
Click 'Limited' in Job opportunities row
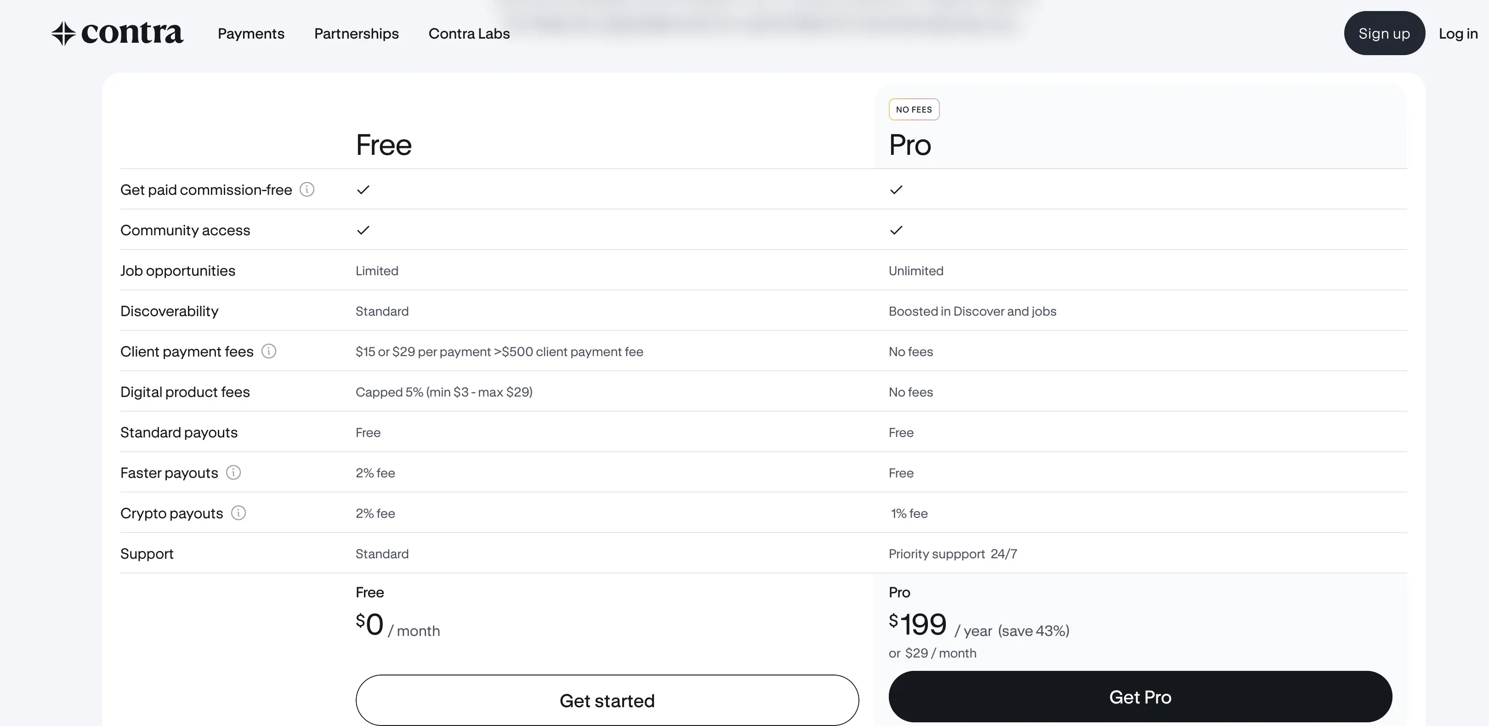click(x=377, y=271)
